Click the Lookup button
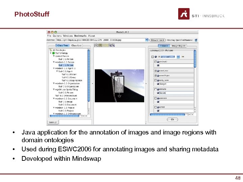 (53, 122)
